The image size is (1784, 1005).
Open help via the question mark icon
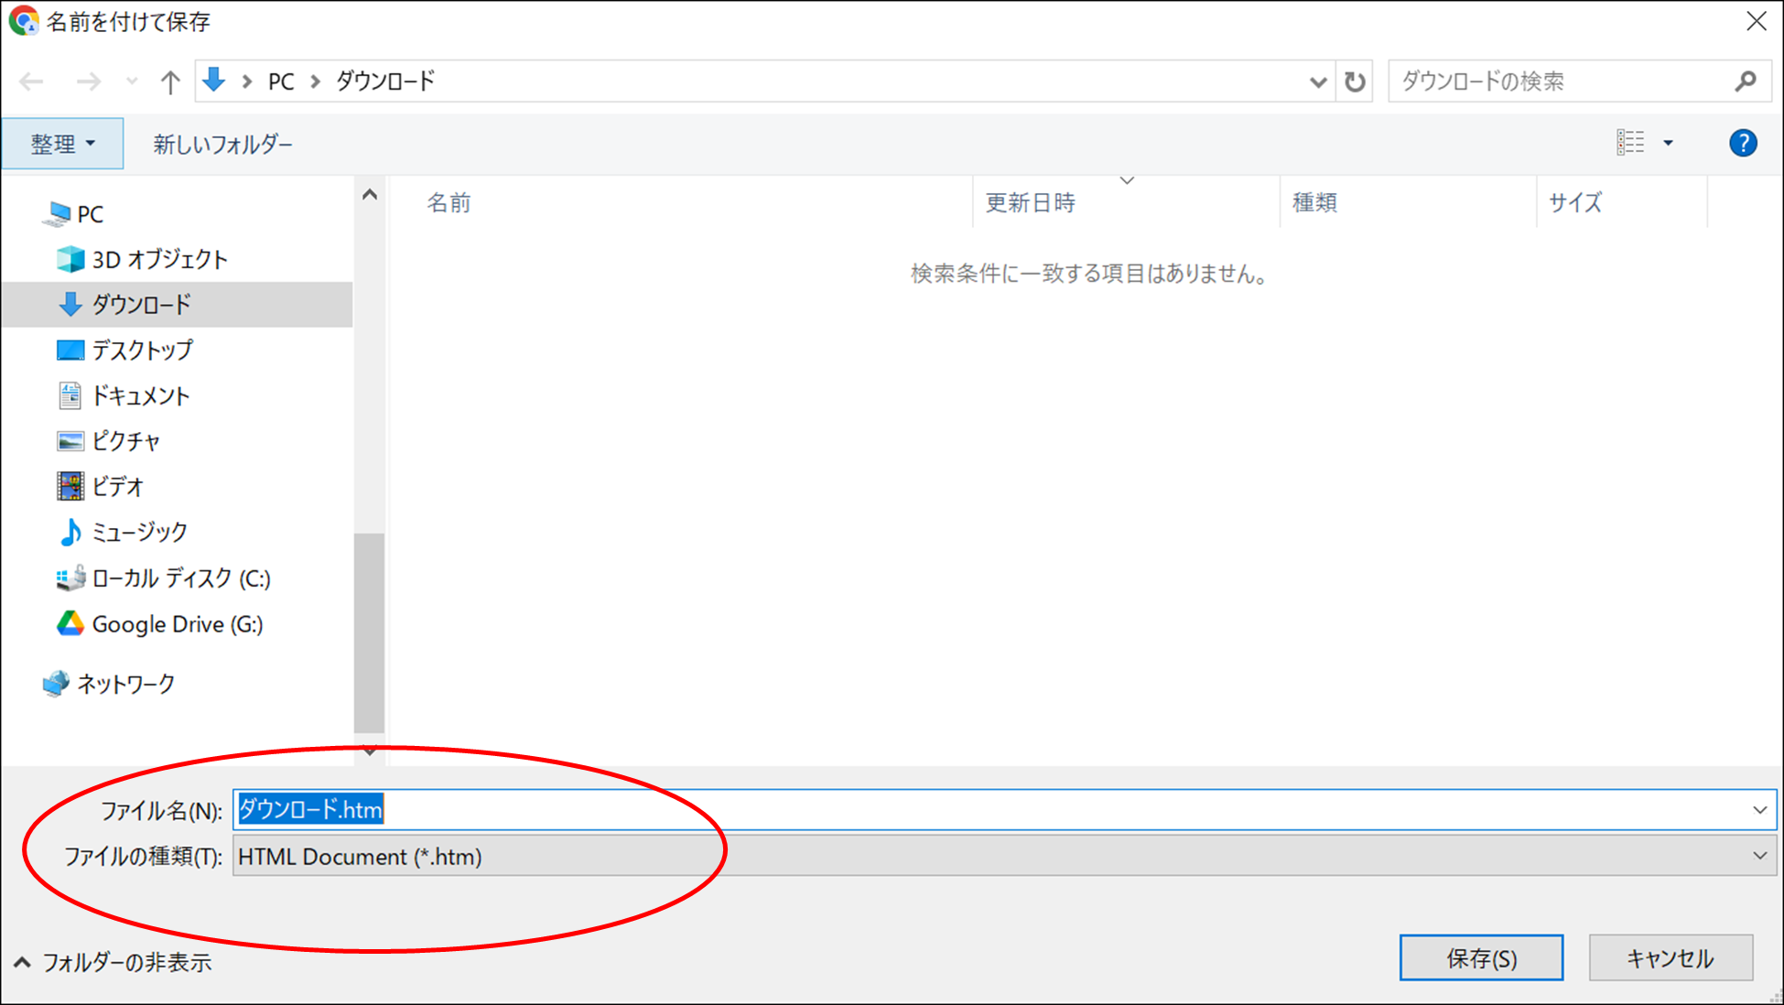point(1743,143)
